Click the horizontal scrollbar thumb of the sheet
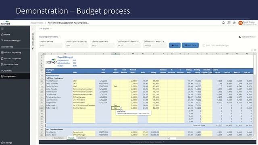 click(x=173, y=138)
